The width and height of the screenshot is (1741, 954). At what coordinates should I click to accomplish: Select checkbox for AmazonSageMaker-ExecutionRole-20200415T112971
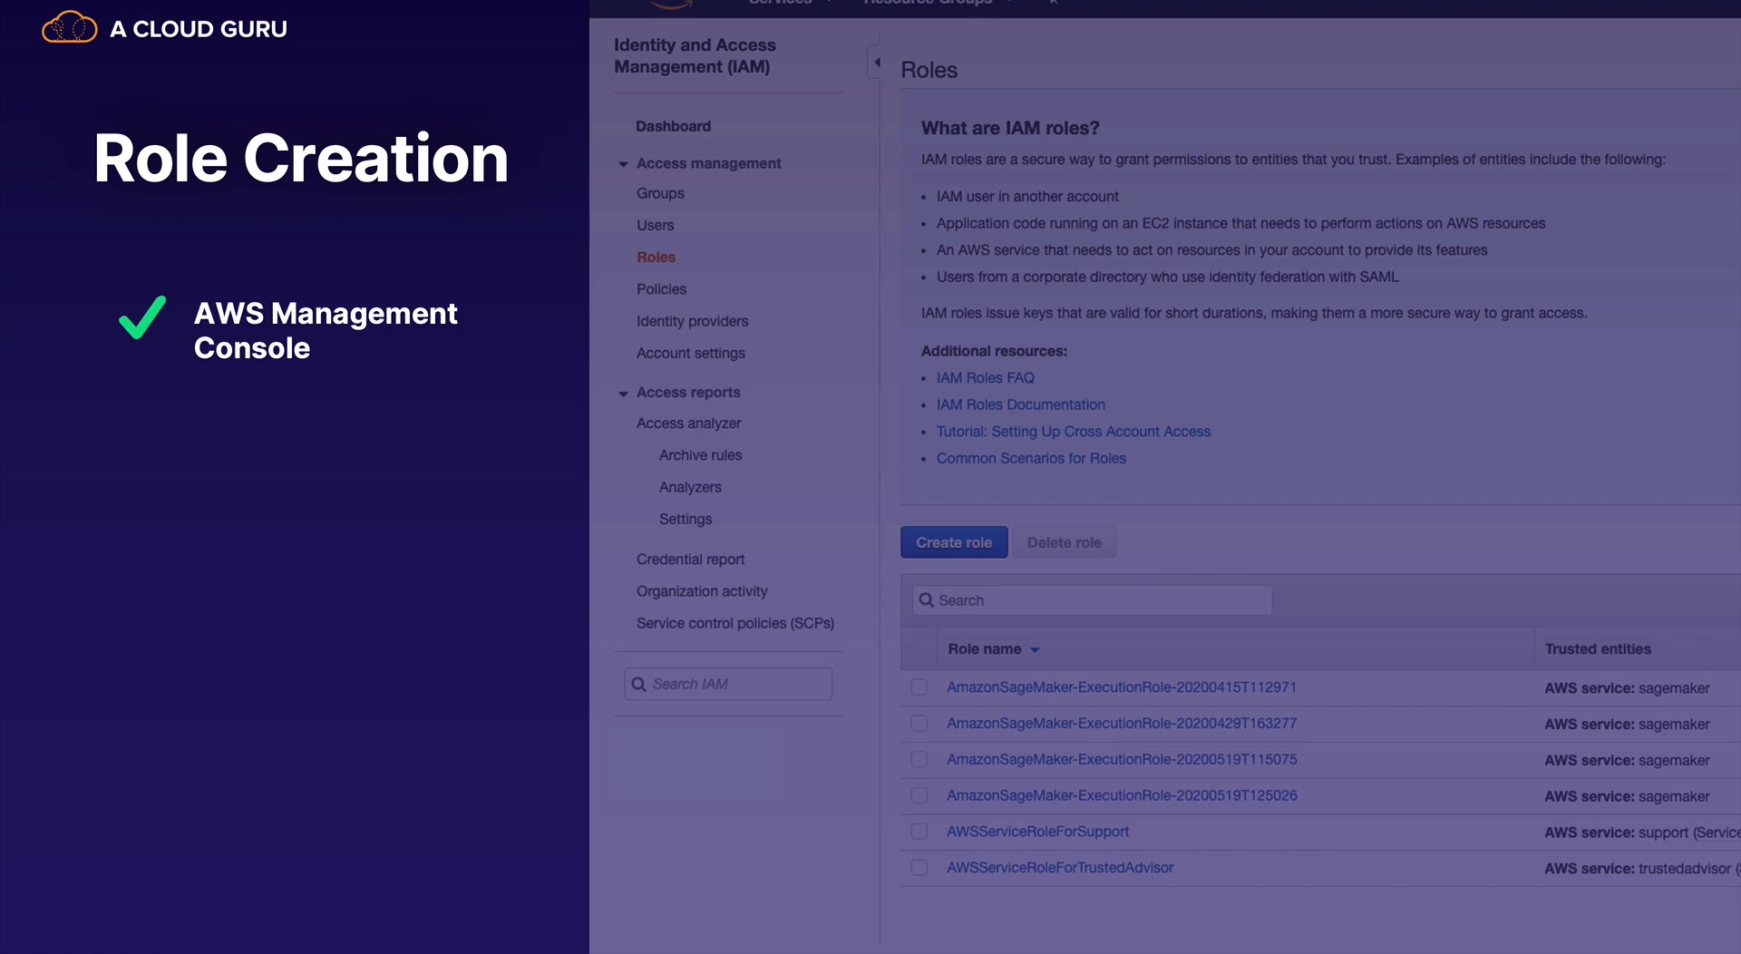tap(919, 687)
